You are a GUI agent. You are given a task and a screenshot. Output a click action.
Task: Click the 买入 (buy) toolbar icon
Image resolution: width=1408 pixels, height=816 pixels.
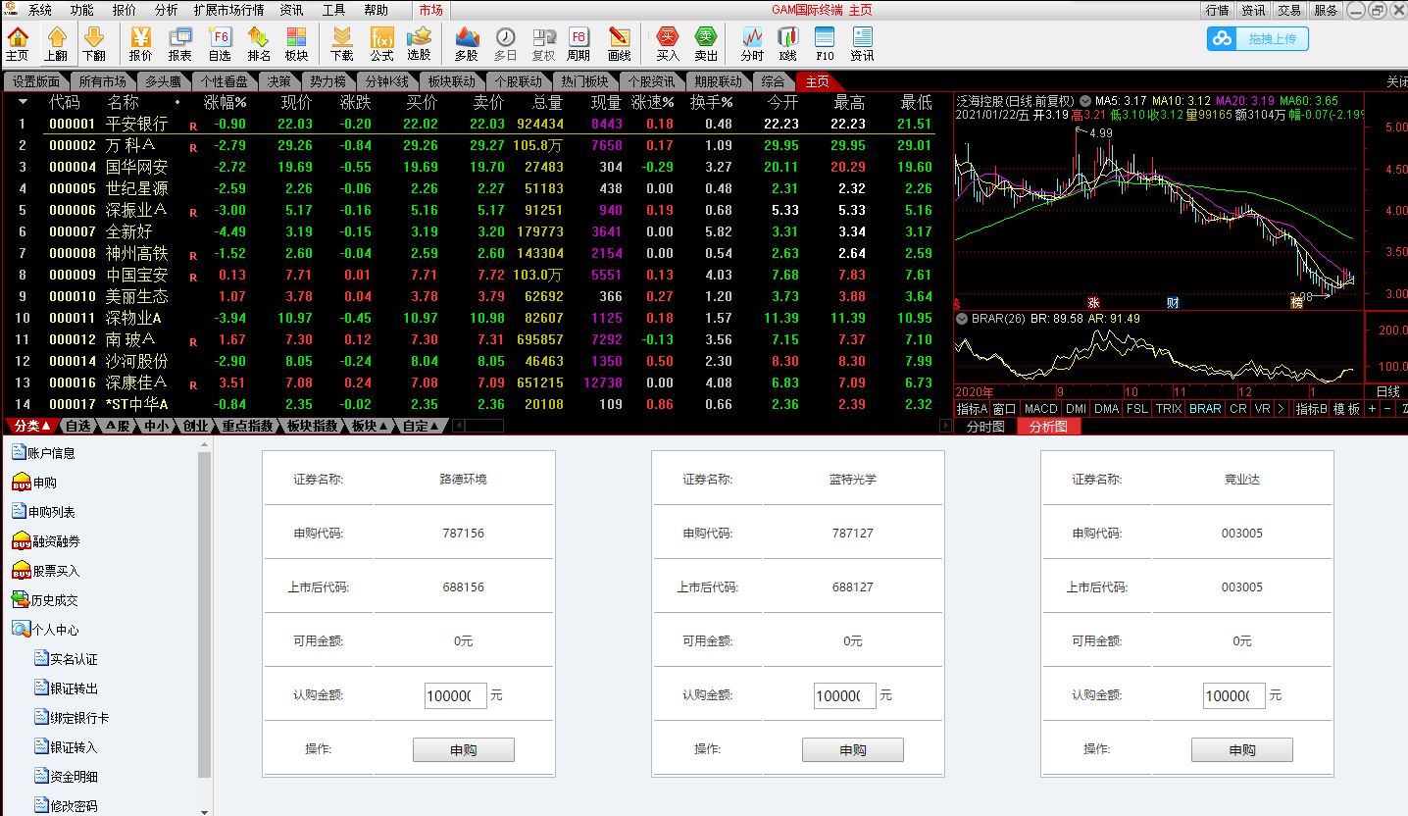668,44
